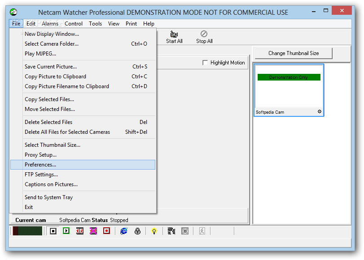Image resolution: width=364 pixels, height=260 pixels.
Task: Open the Control menu
Action: coord(74,24)
